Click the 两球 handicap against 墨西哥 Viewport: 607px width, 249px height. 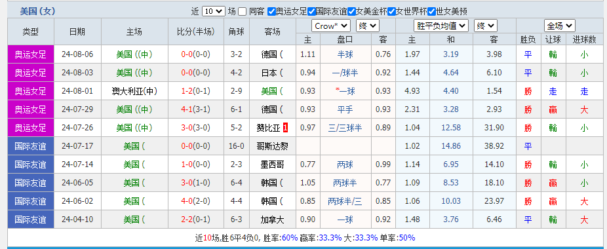(x=345, y=164)
